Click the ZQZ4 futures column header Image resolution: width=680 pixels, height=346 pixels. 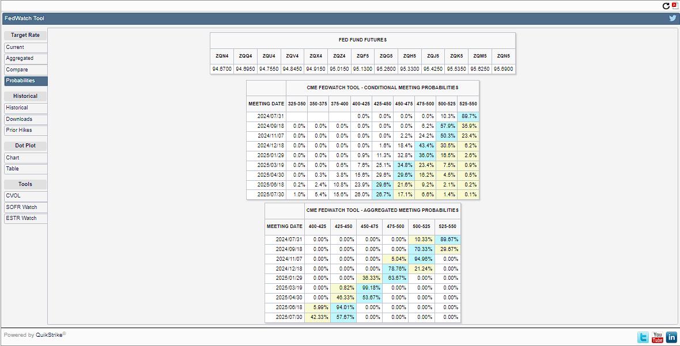(x=339, y=56)
